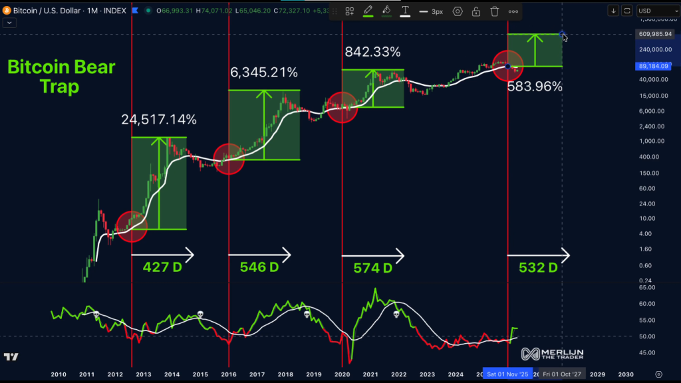Screen dimensions: 681x383
Task: Click the text color tool icon
Action: tap(406, 11)
